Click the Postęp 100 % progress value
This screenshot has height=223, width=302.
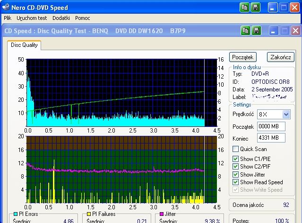click(x=282, y=220)
